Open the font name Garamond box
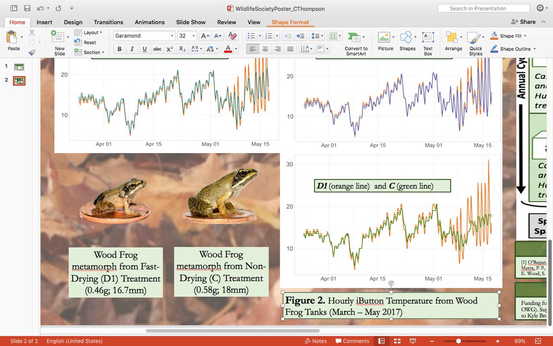The image size is (553, 346). click(x=144, y=36)
